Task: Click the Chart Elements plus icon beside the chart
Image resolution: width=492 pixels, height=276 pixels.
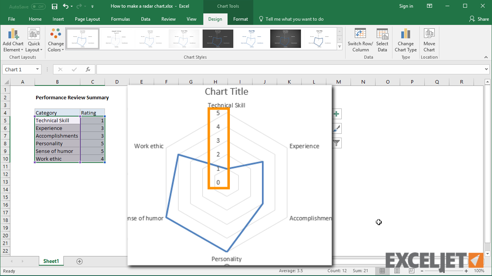Action: (336, 114)
